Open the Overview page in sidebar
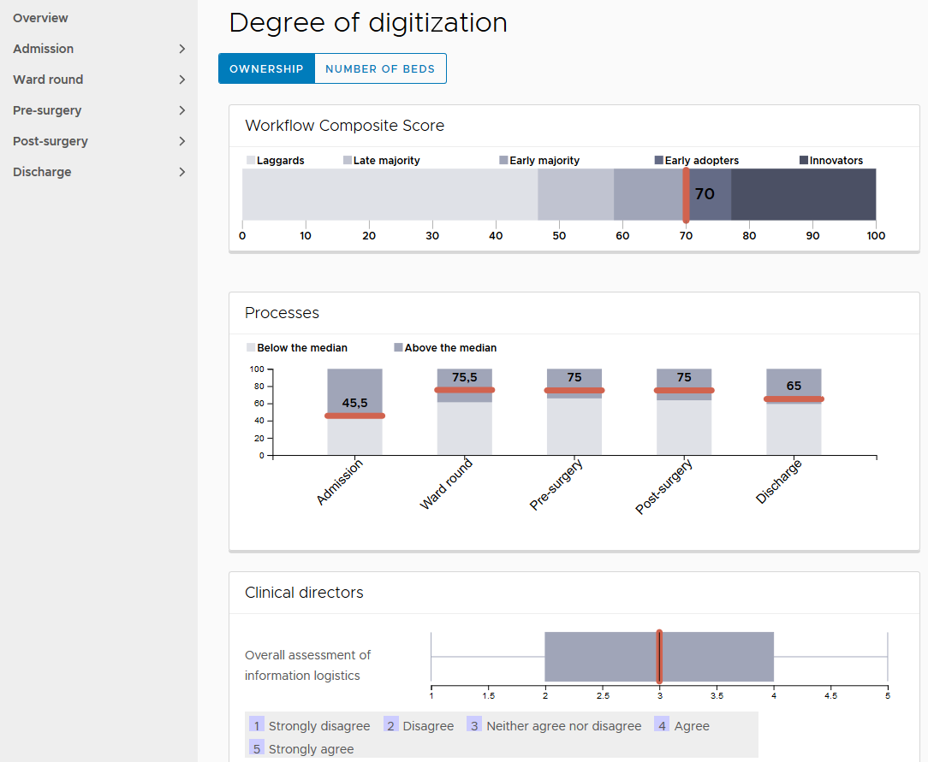 pyautogui.click(x=40, y=18)
